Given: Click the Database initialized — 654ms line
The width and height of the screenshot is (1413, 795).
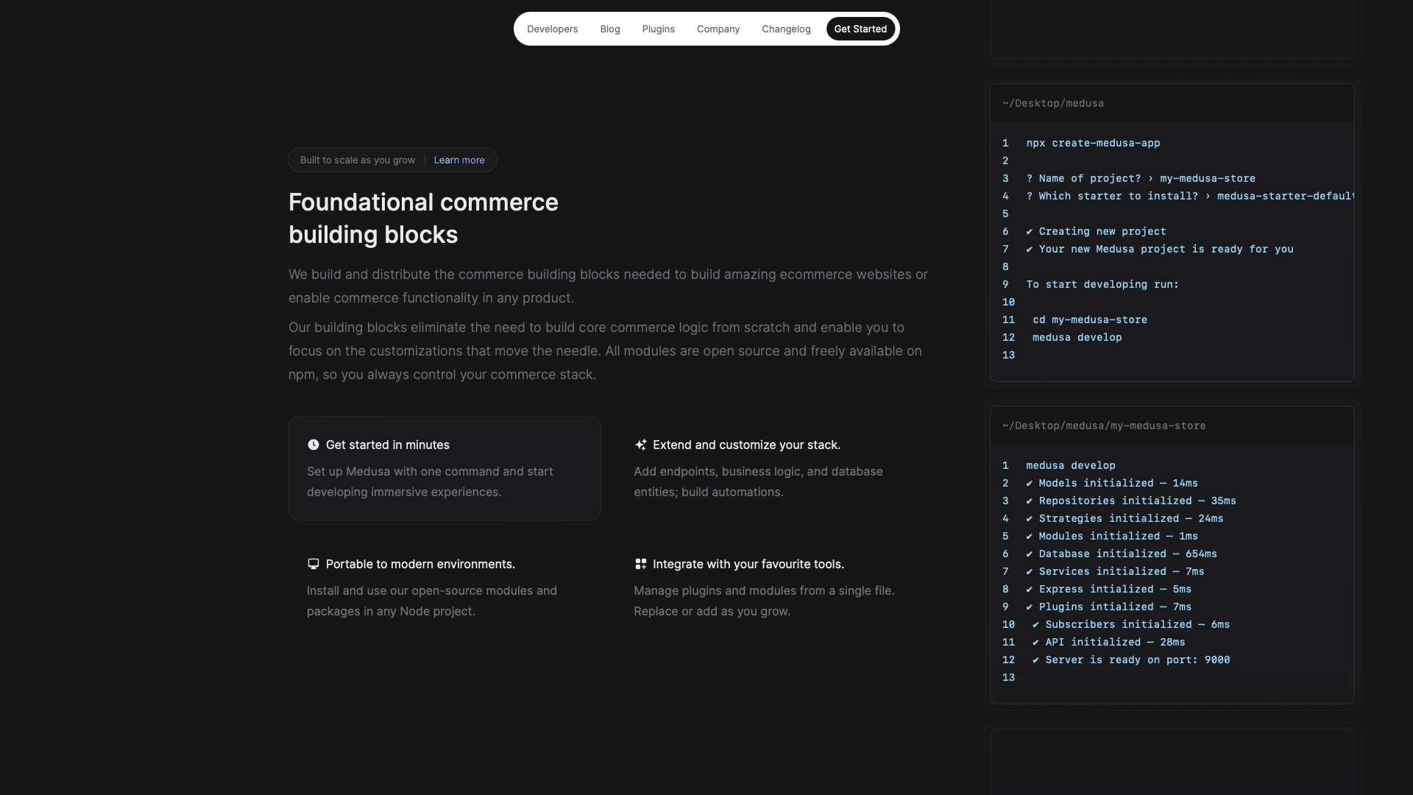Looking at the screenshot, I should point(1122,554).
